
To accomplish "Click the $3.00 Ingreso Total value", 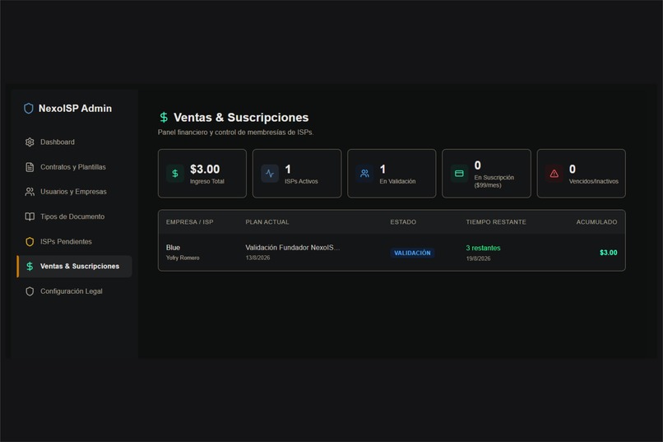I will point(205,170).
